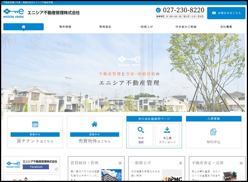Click the お問合せはこちら contact button
Screen dimensions: 248x182
coord(226,13)
